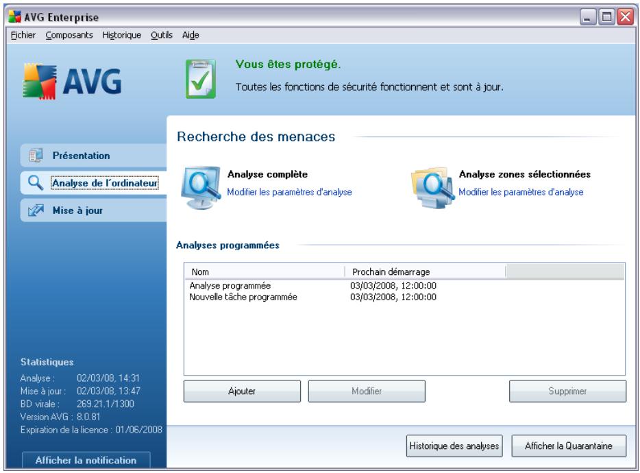This screenshot has height=473, width=640.
Task: Click the Supprimer button
Action: [567, 391]
